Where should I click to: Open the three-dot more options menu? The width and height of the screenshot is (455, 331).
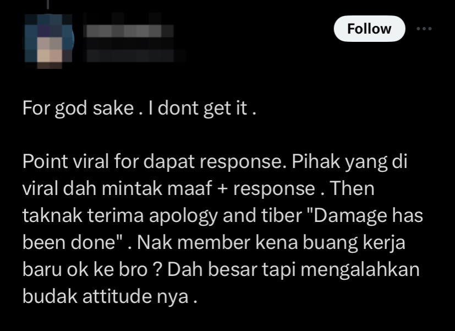(424, 29)
